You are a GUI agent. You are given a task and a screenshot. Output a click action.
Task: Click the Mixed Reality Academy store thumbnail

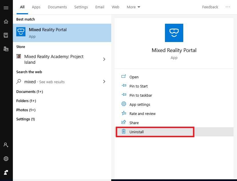pos(19,56)
